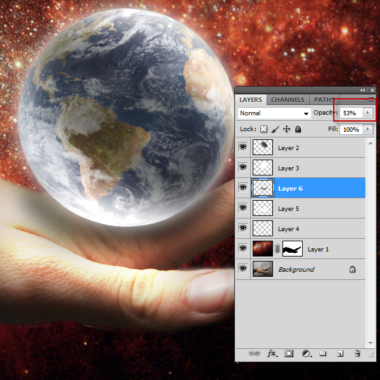Delete the layer with the trash icon
The image size is (380, 380).
click(357, 353)
